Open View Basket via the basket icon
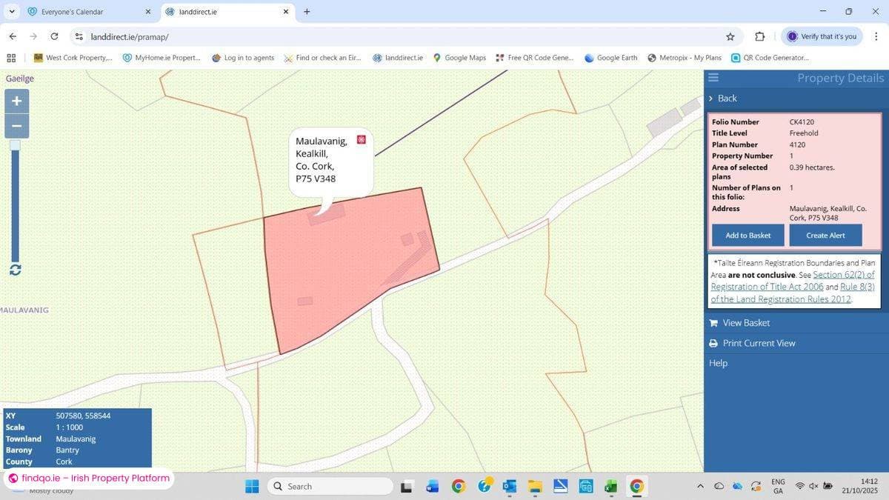This screenshot has width=889, height=500. pyautogui.click(x=713, y=322)
